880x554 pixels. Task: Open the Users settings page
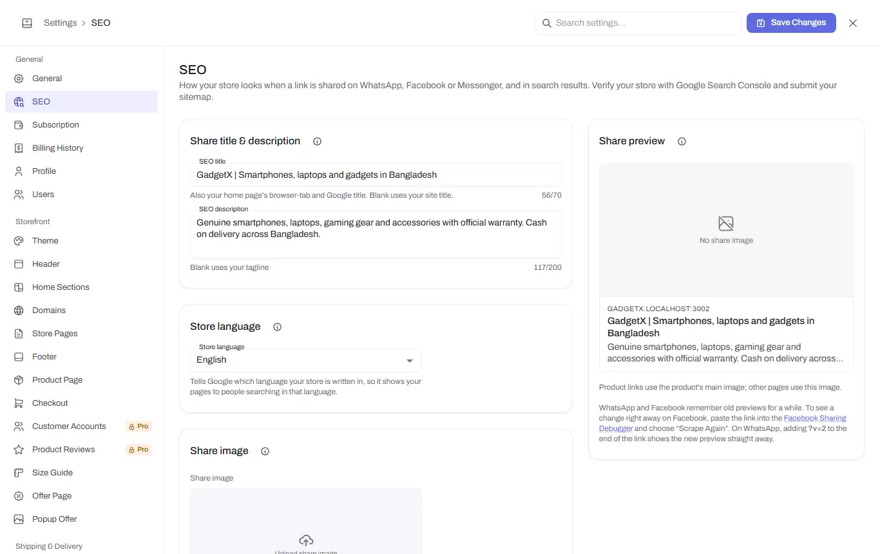pyautogui.click(x=81, y=195)
